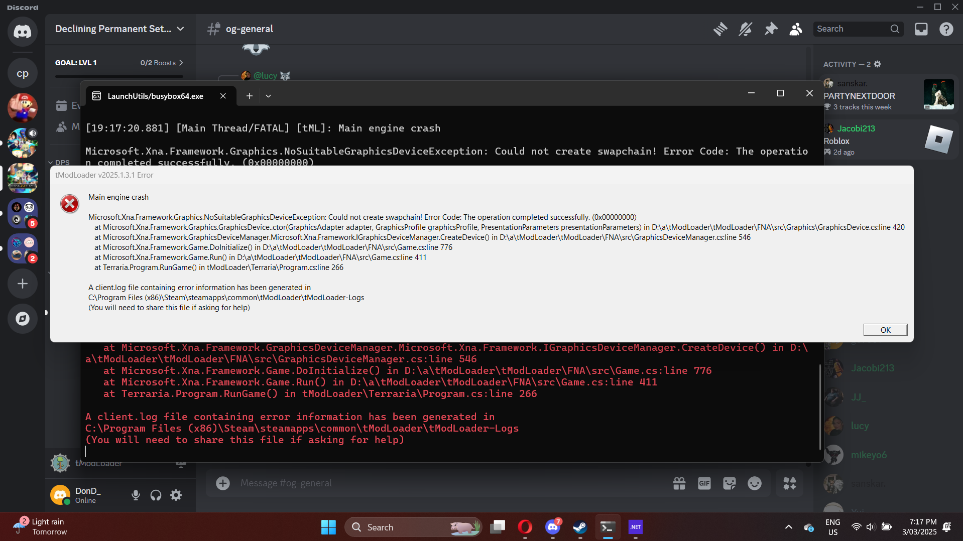The image size is (963, 541).
Task: Open Opera browser from taskbar
Action: pyautogui.click(x=525, y=527)
